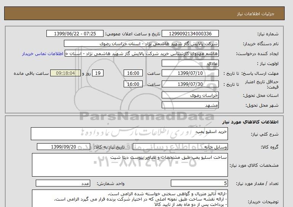The image size is (293, 207).
Task: Open the اطلاعات تماس خریدار link
Action: pyautogui.click(x=43, y=54)
